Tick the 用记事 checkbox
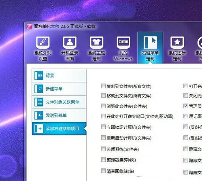This screenshot has width=202, height=181. pyautogui.click(x=186, y=116)
